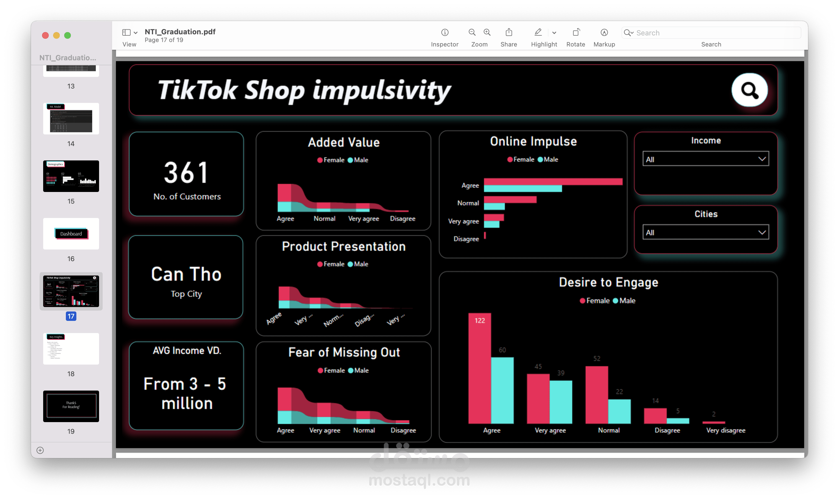Open the sidebar View menu icon
839x499 pixels.
tap(126, 32)
